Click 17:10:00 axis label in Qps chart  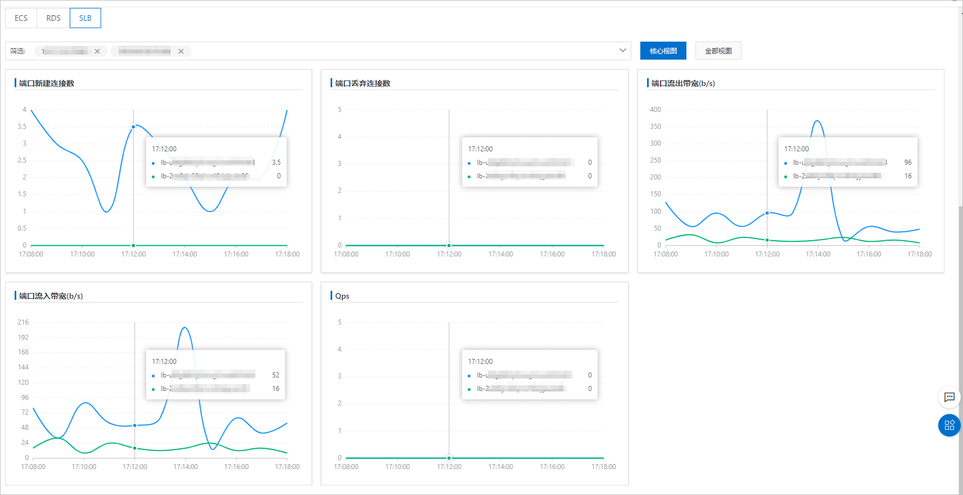[397, 467]
